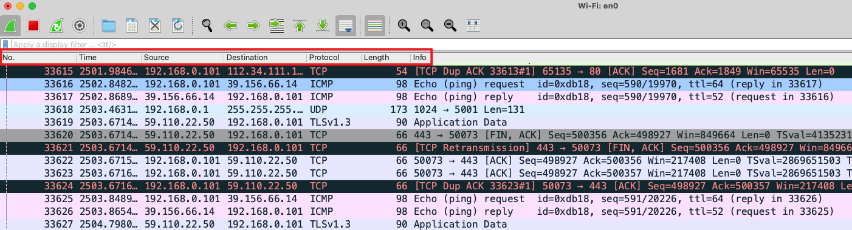Select packet 33616 ICMP ping request
This screenshot has width=852, height=230.
pyautogui.click(x=426, y=84)
